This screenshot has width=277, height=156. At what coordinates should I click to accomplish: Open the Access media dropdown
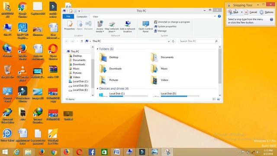[x=100, y=26]
